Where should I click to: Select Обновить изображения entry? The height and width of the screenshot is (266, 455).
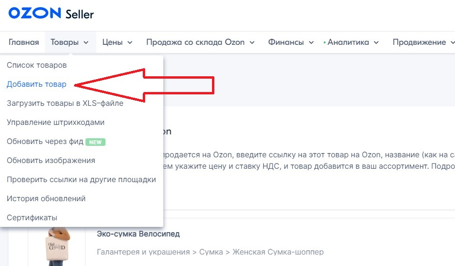pos(51,161)
